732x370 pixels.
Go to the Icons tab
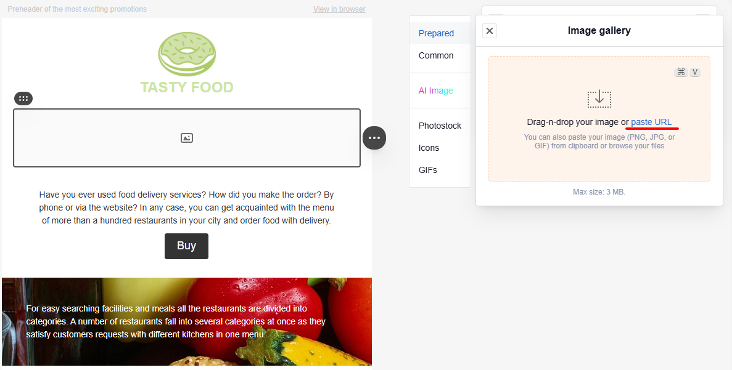pos(429,148)
